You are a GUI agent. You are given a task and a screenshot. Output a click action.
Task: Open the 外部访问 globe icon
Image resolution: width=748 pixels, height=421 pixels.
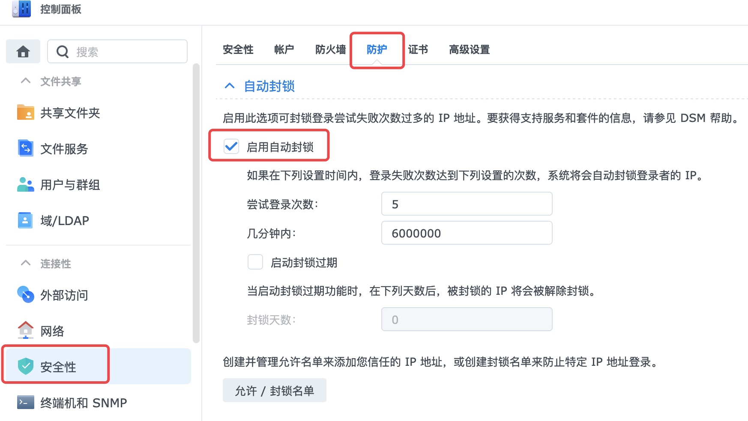click(26, 295)
